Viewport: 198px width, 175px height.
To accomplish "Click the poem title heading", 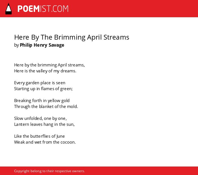I will tap(72, 37).
